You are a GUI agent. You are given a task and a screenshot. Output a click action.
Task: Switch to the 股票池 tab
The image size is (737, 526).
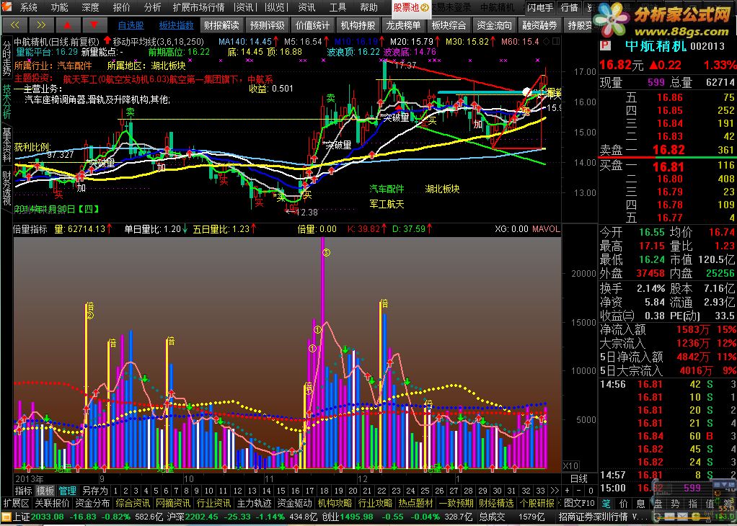[x=411, y=7]
